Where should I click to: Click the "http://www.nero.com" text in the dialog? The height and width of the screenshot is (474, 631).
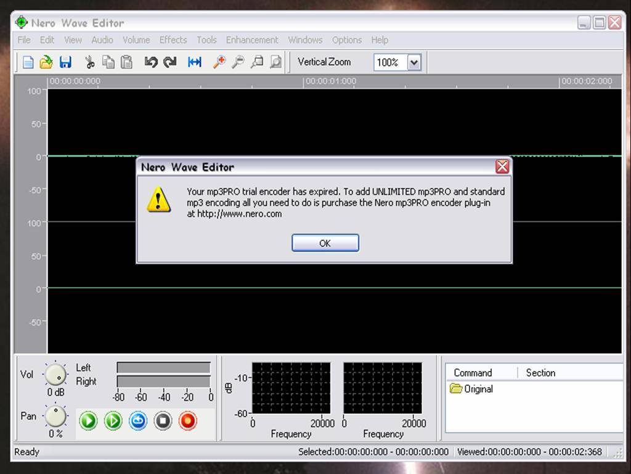point(240,214)
